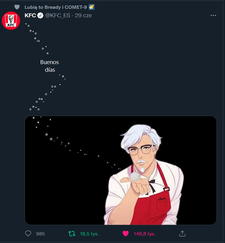The image size is (225, 243).
Task: Click the 146,8 tys. likes count
Action: [x=145, y=234]
